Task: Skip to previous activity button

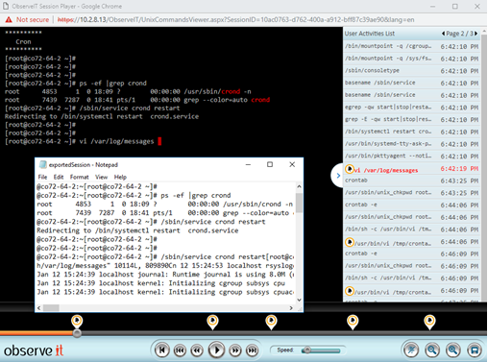Action: point(180,350)
